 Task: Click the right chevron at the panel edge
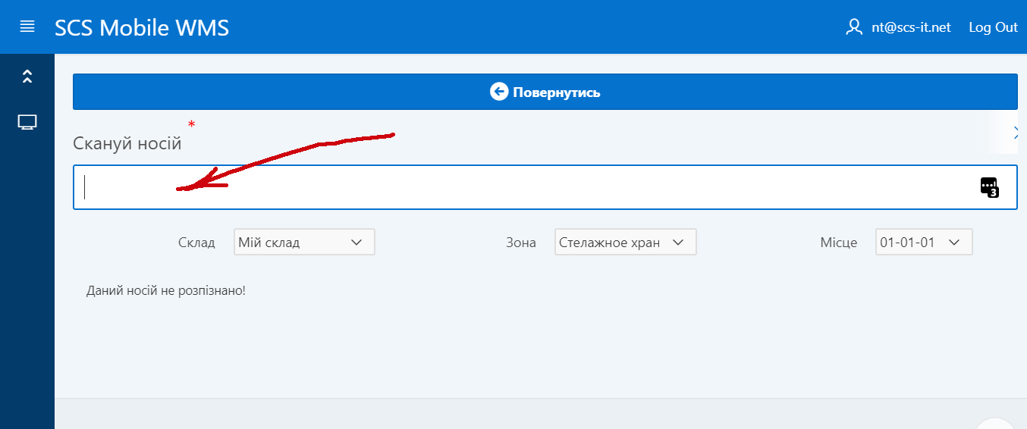pos(1016,133)
